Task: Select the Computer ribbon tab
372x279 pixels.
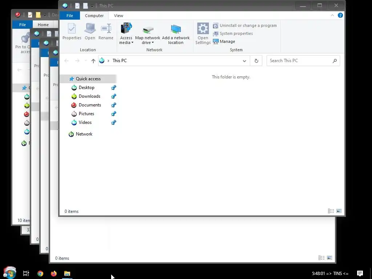Action: 94,15
